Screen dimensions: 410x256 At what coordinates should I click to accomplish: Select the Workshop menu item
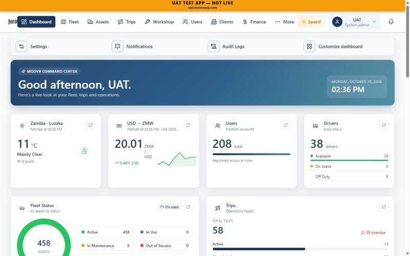point(159,22)
